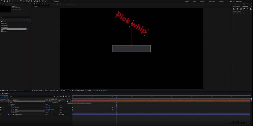Select Comp 1 item in Project list
The width and height of the screenshot is (253, 126).
point(4,31)
